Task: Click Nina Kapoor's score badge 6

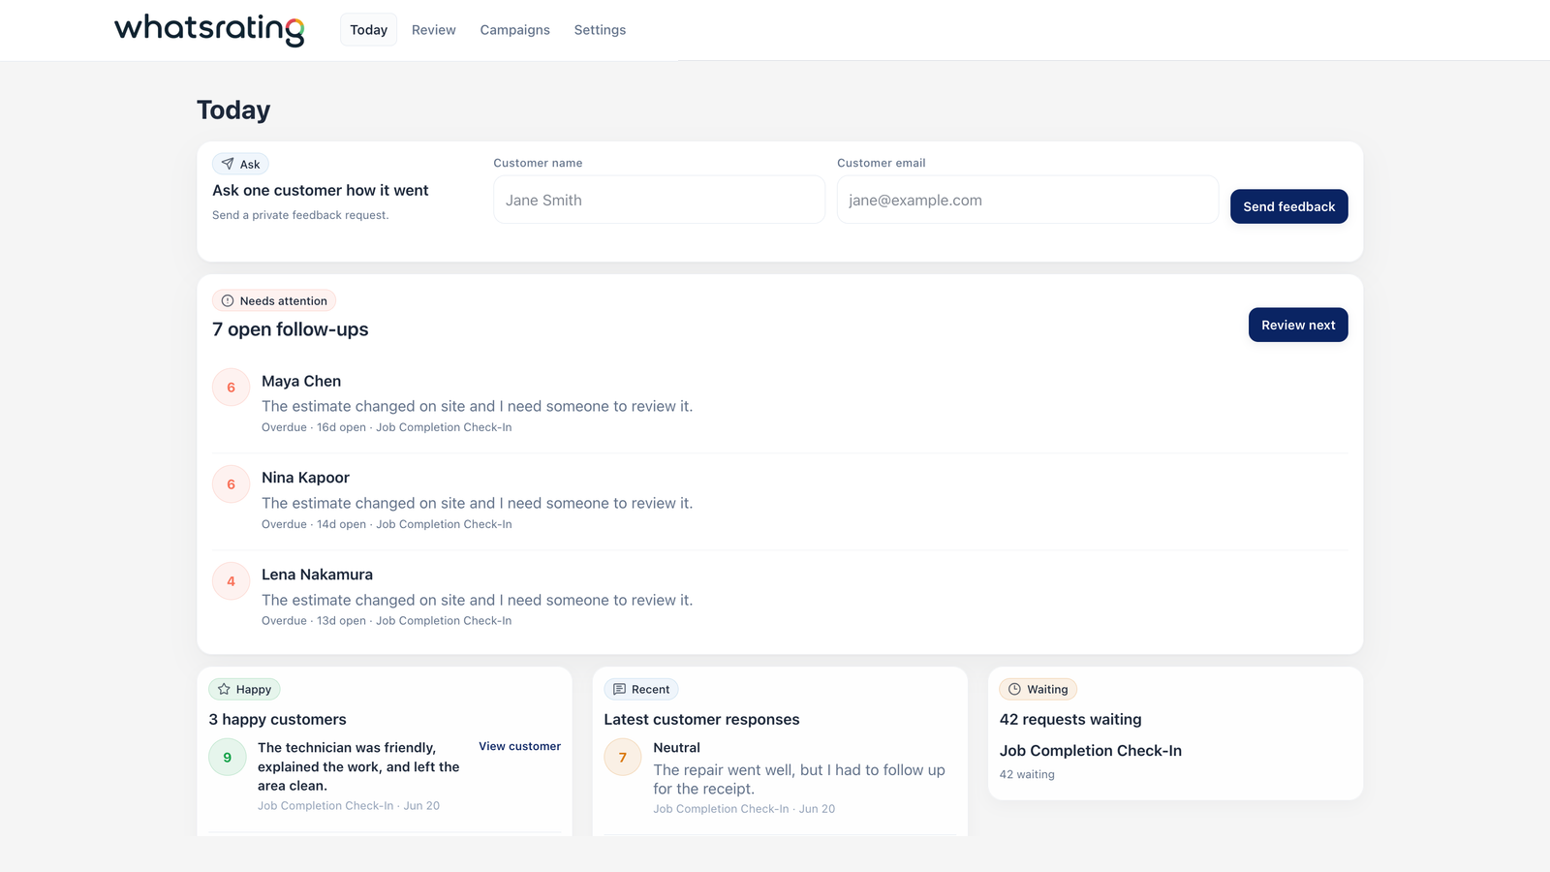Action: click(231, 484)
